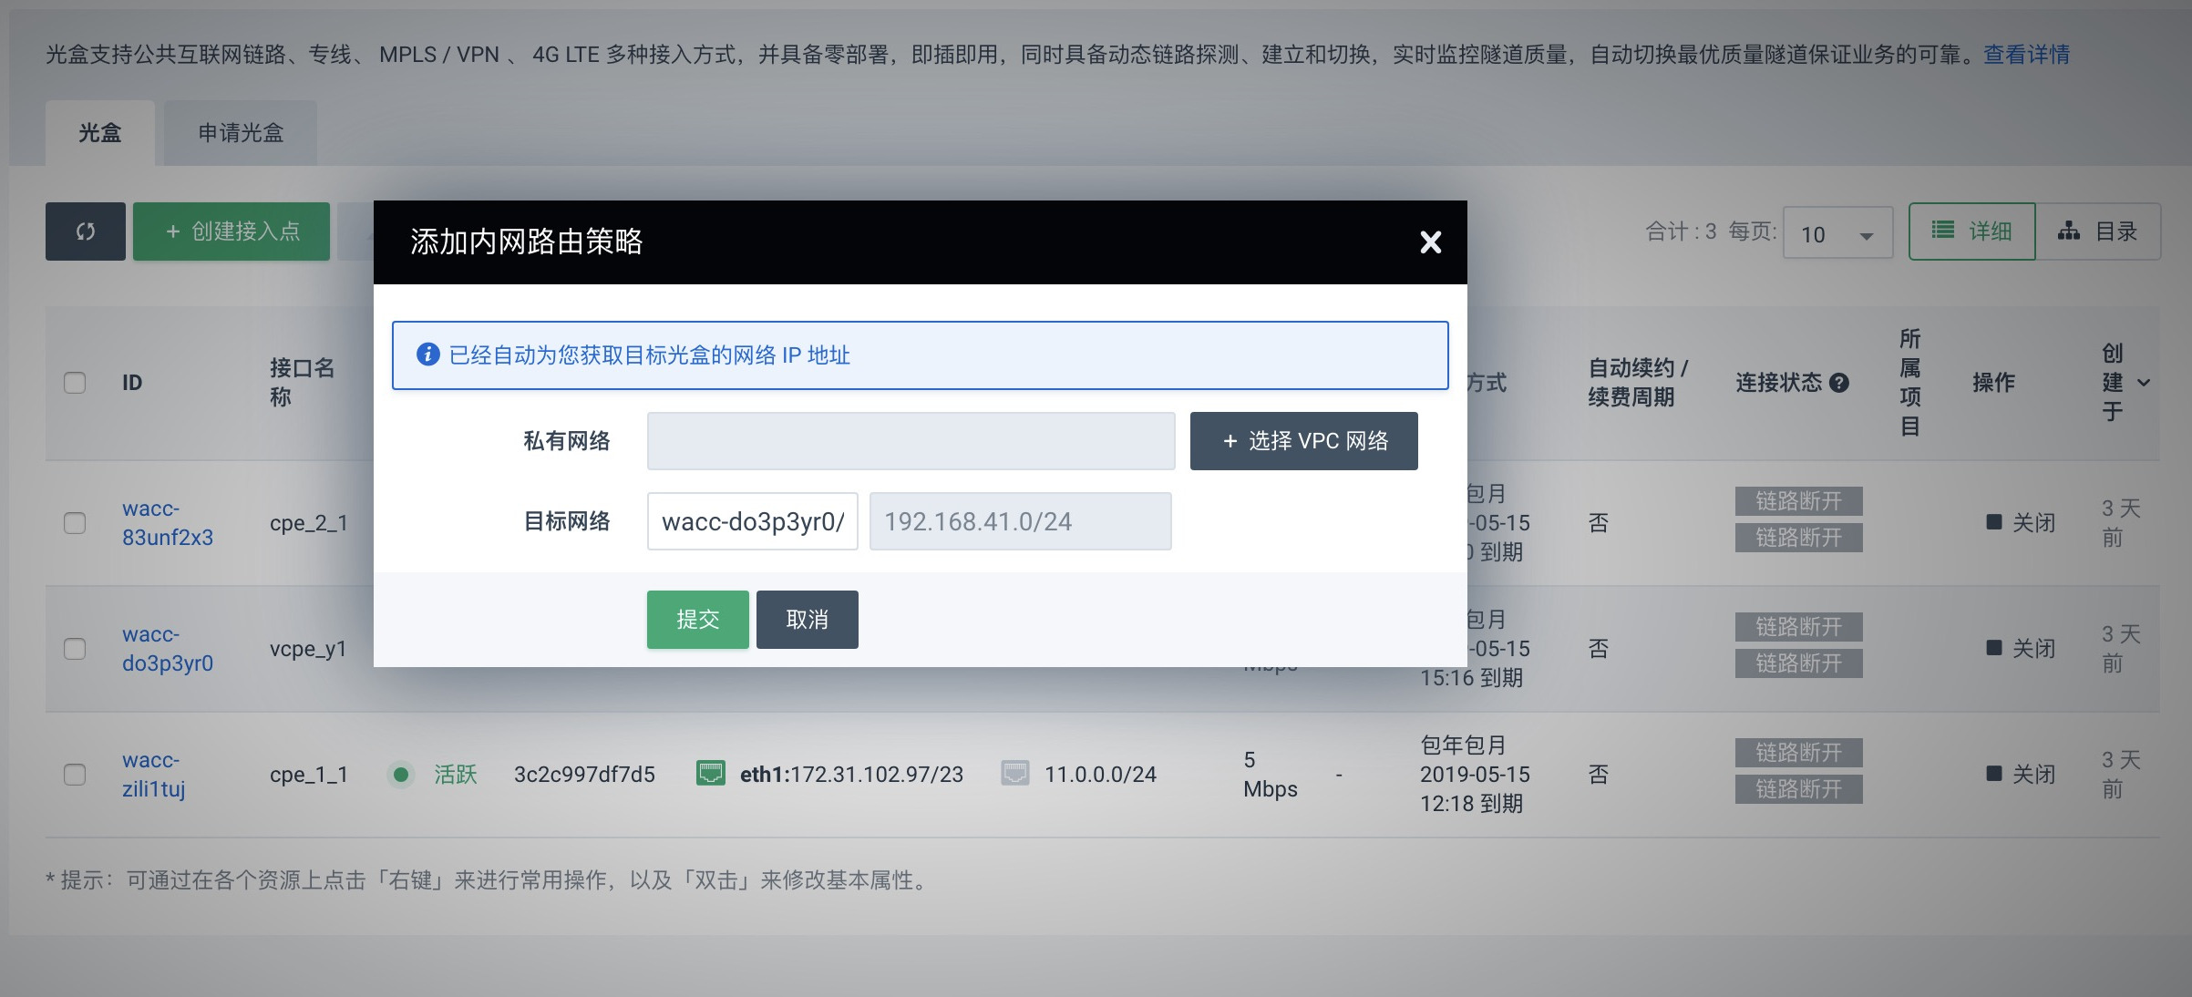
Task: Click the 提交 submit button
Action: (697, 620)
